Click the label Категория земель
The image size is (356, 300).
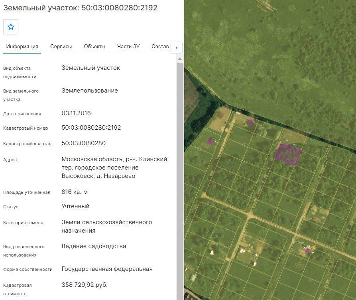pyautogui.click(x=23, y=223)
